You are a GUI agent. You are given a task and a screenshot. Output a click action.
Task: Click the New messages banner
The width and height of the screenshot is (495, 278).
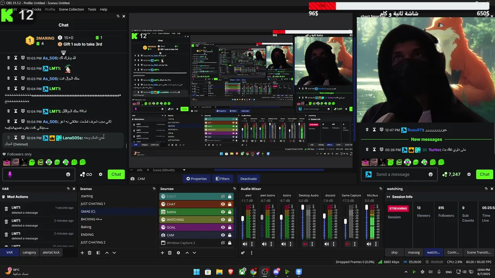click(x=426, y=139)
